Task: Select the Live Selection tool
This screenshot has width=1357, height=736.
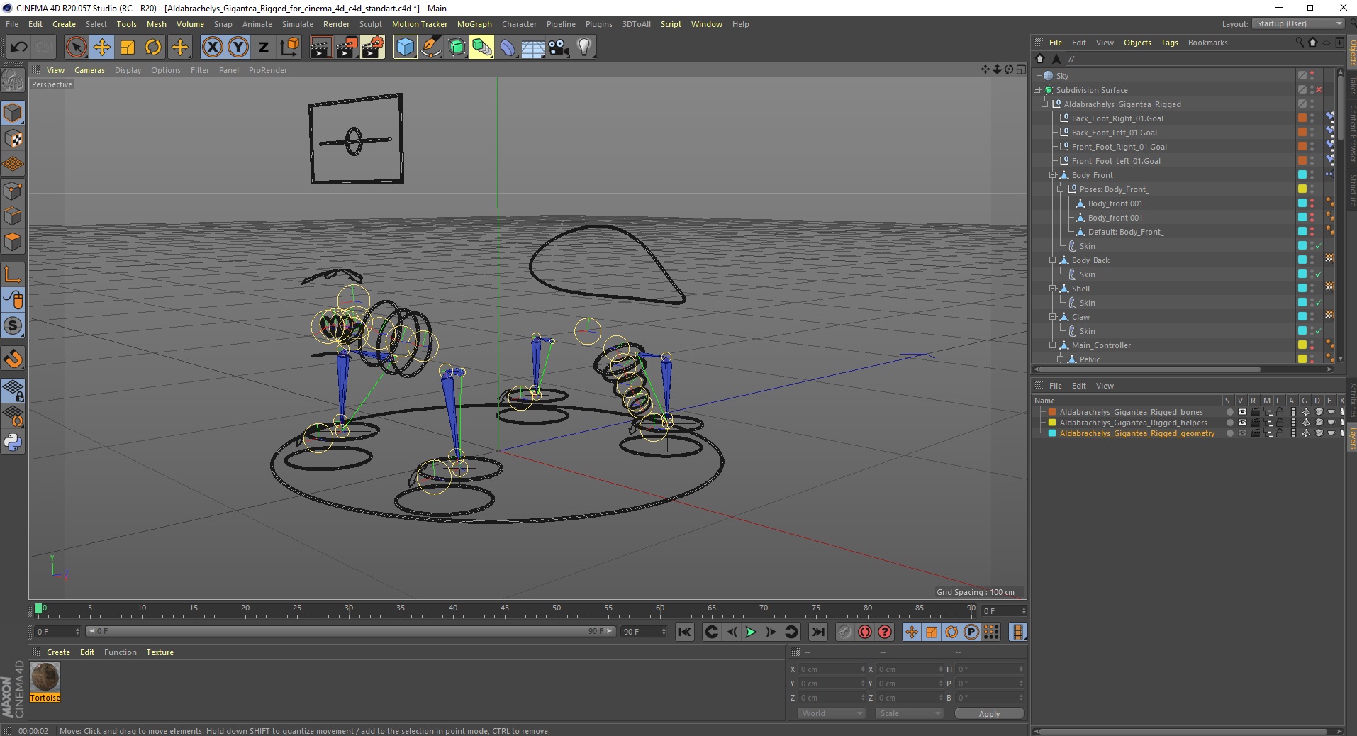Action: click(76, 48)
